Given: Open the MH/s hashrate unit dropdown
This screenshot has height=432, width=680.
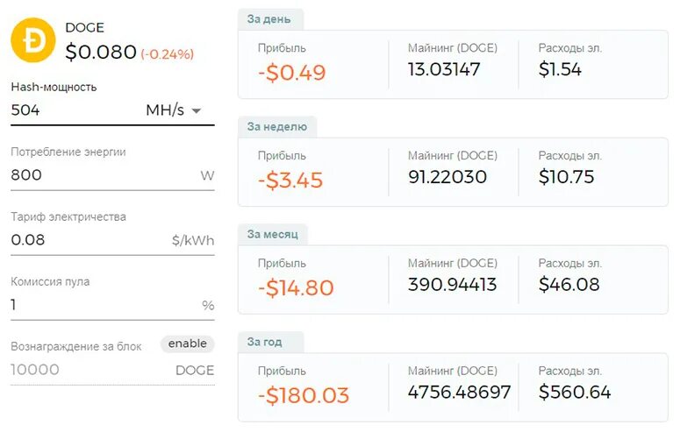Looking at the screenshot, I should point(174,110).
